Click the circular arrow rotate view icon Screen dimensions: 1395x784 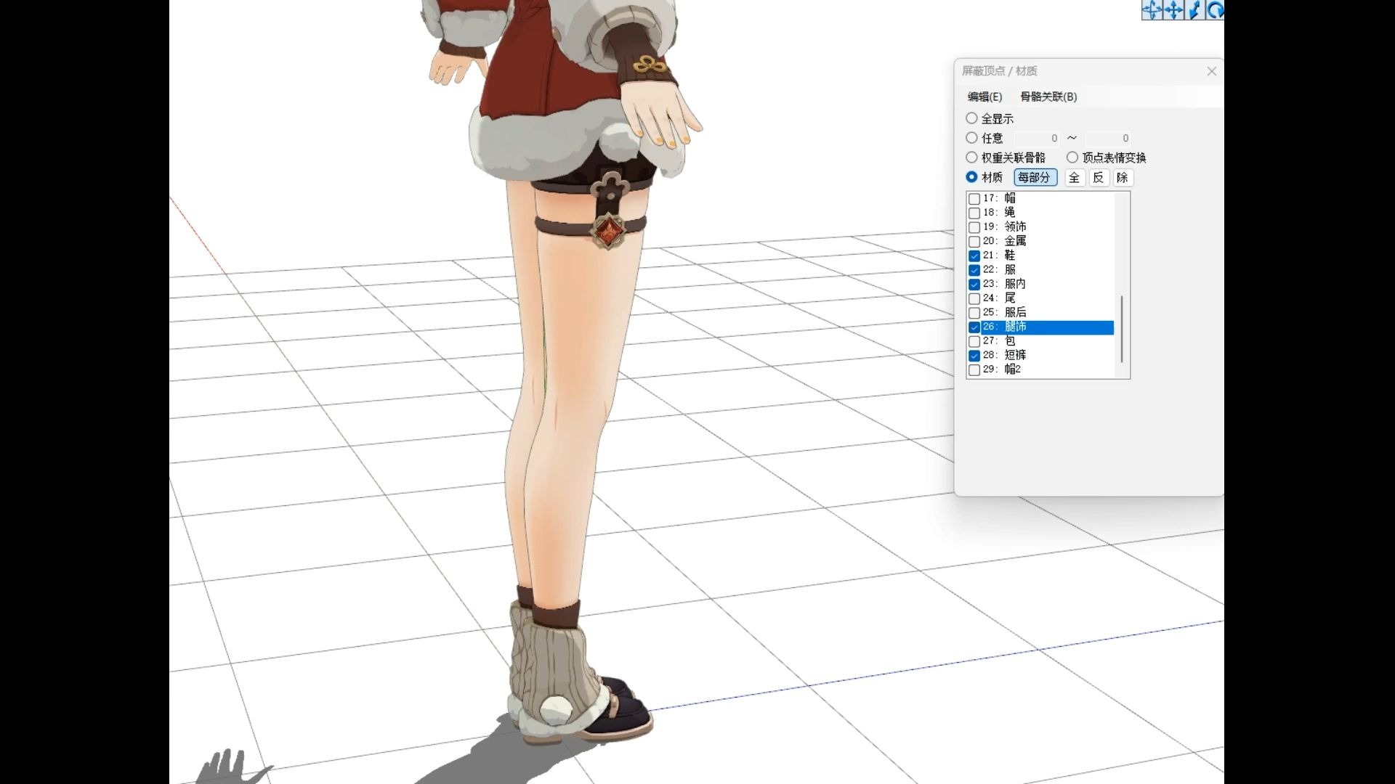pos(1215,9)
